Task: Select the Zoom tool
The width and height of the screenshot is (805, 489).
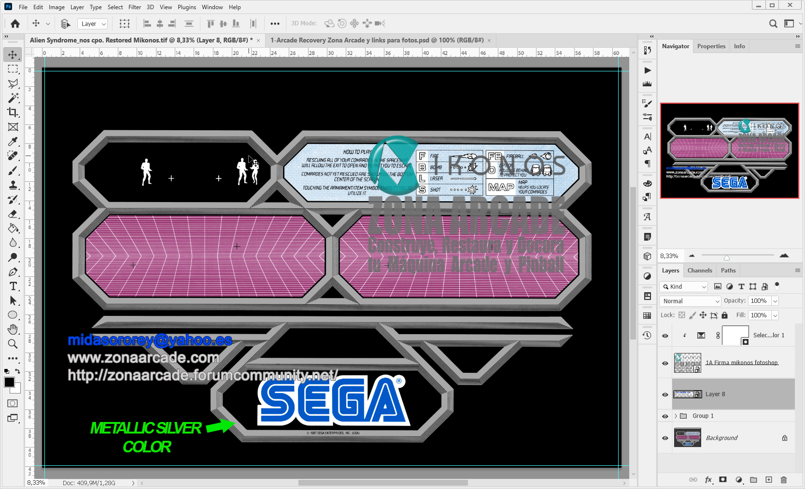Action: coord(13,344)
